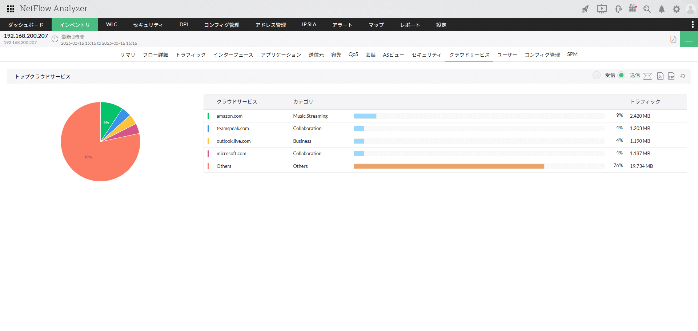
Task: Open the セキュリティ main navigation tab
Action: click(148, 25)
